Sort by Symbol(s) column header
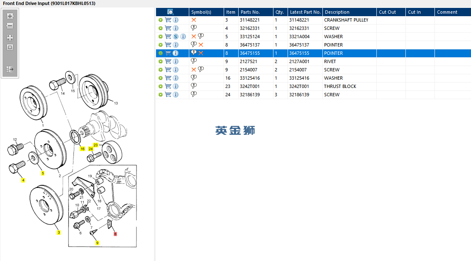The height and width of the screenshot is (261, 471). pyautogui.click(x=206, y=12)
